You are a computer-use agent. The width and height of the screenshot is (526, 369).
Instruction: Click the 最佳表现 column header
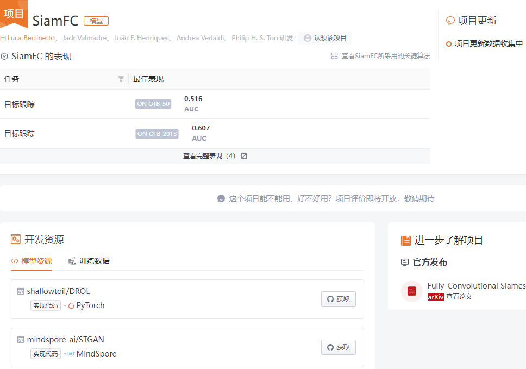(148, 79)
